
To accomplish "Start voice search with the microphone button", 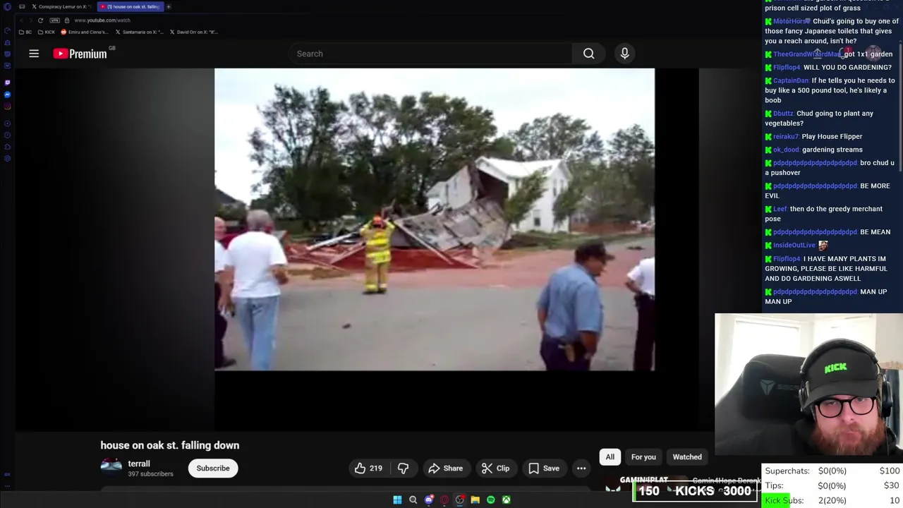I will click(x=624, y=54).
